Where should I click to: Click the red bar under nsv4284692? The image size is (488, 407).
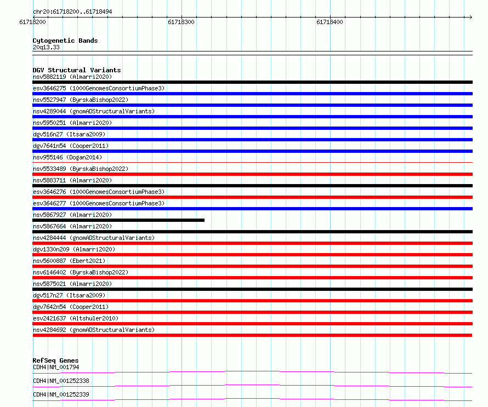tap(252, 335)
